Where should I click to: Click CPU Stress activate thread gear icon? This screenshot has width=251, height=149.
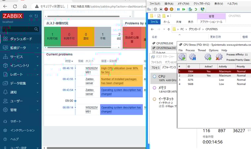click(182, 57)
